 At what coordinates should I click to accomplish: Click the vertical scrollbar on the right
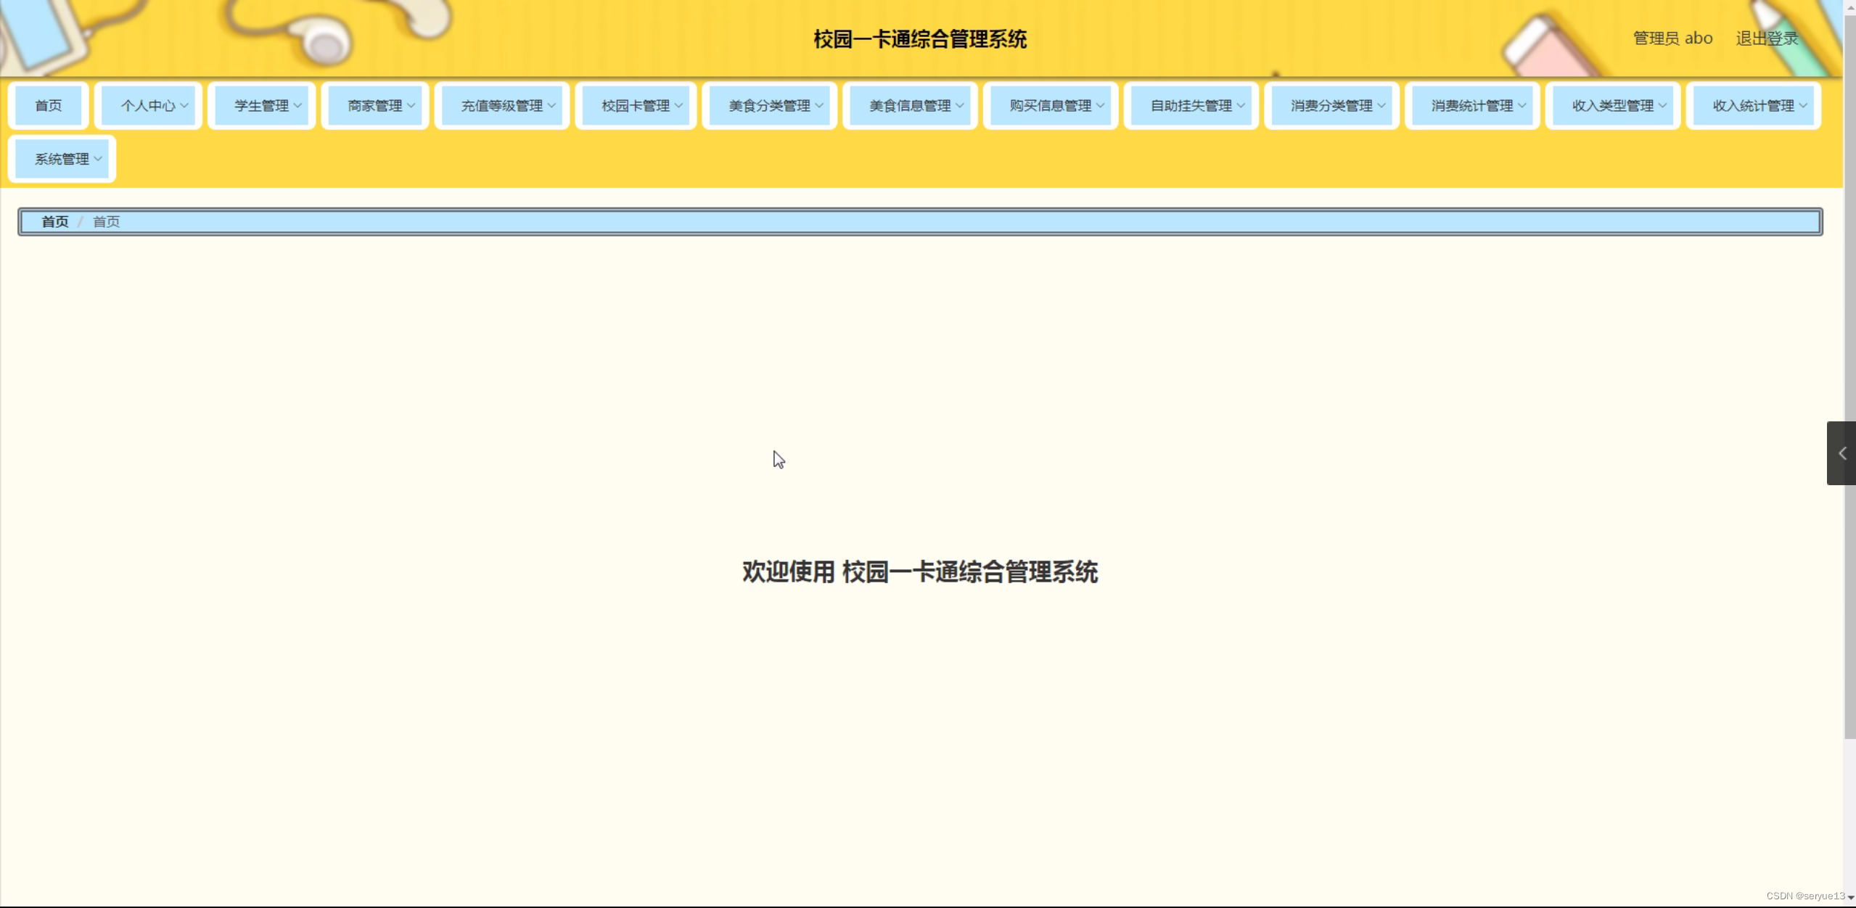(x=1849, y=363)
